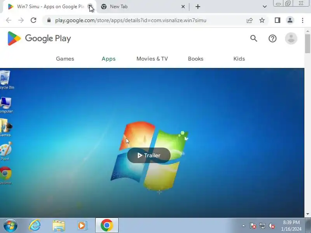
Task: Share this page via address bar icon
Action: coord(250,20)
